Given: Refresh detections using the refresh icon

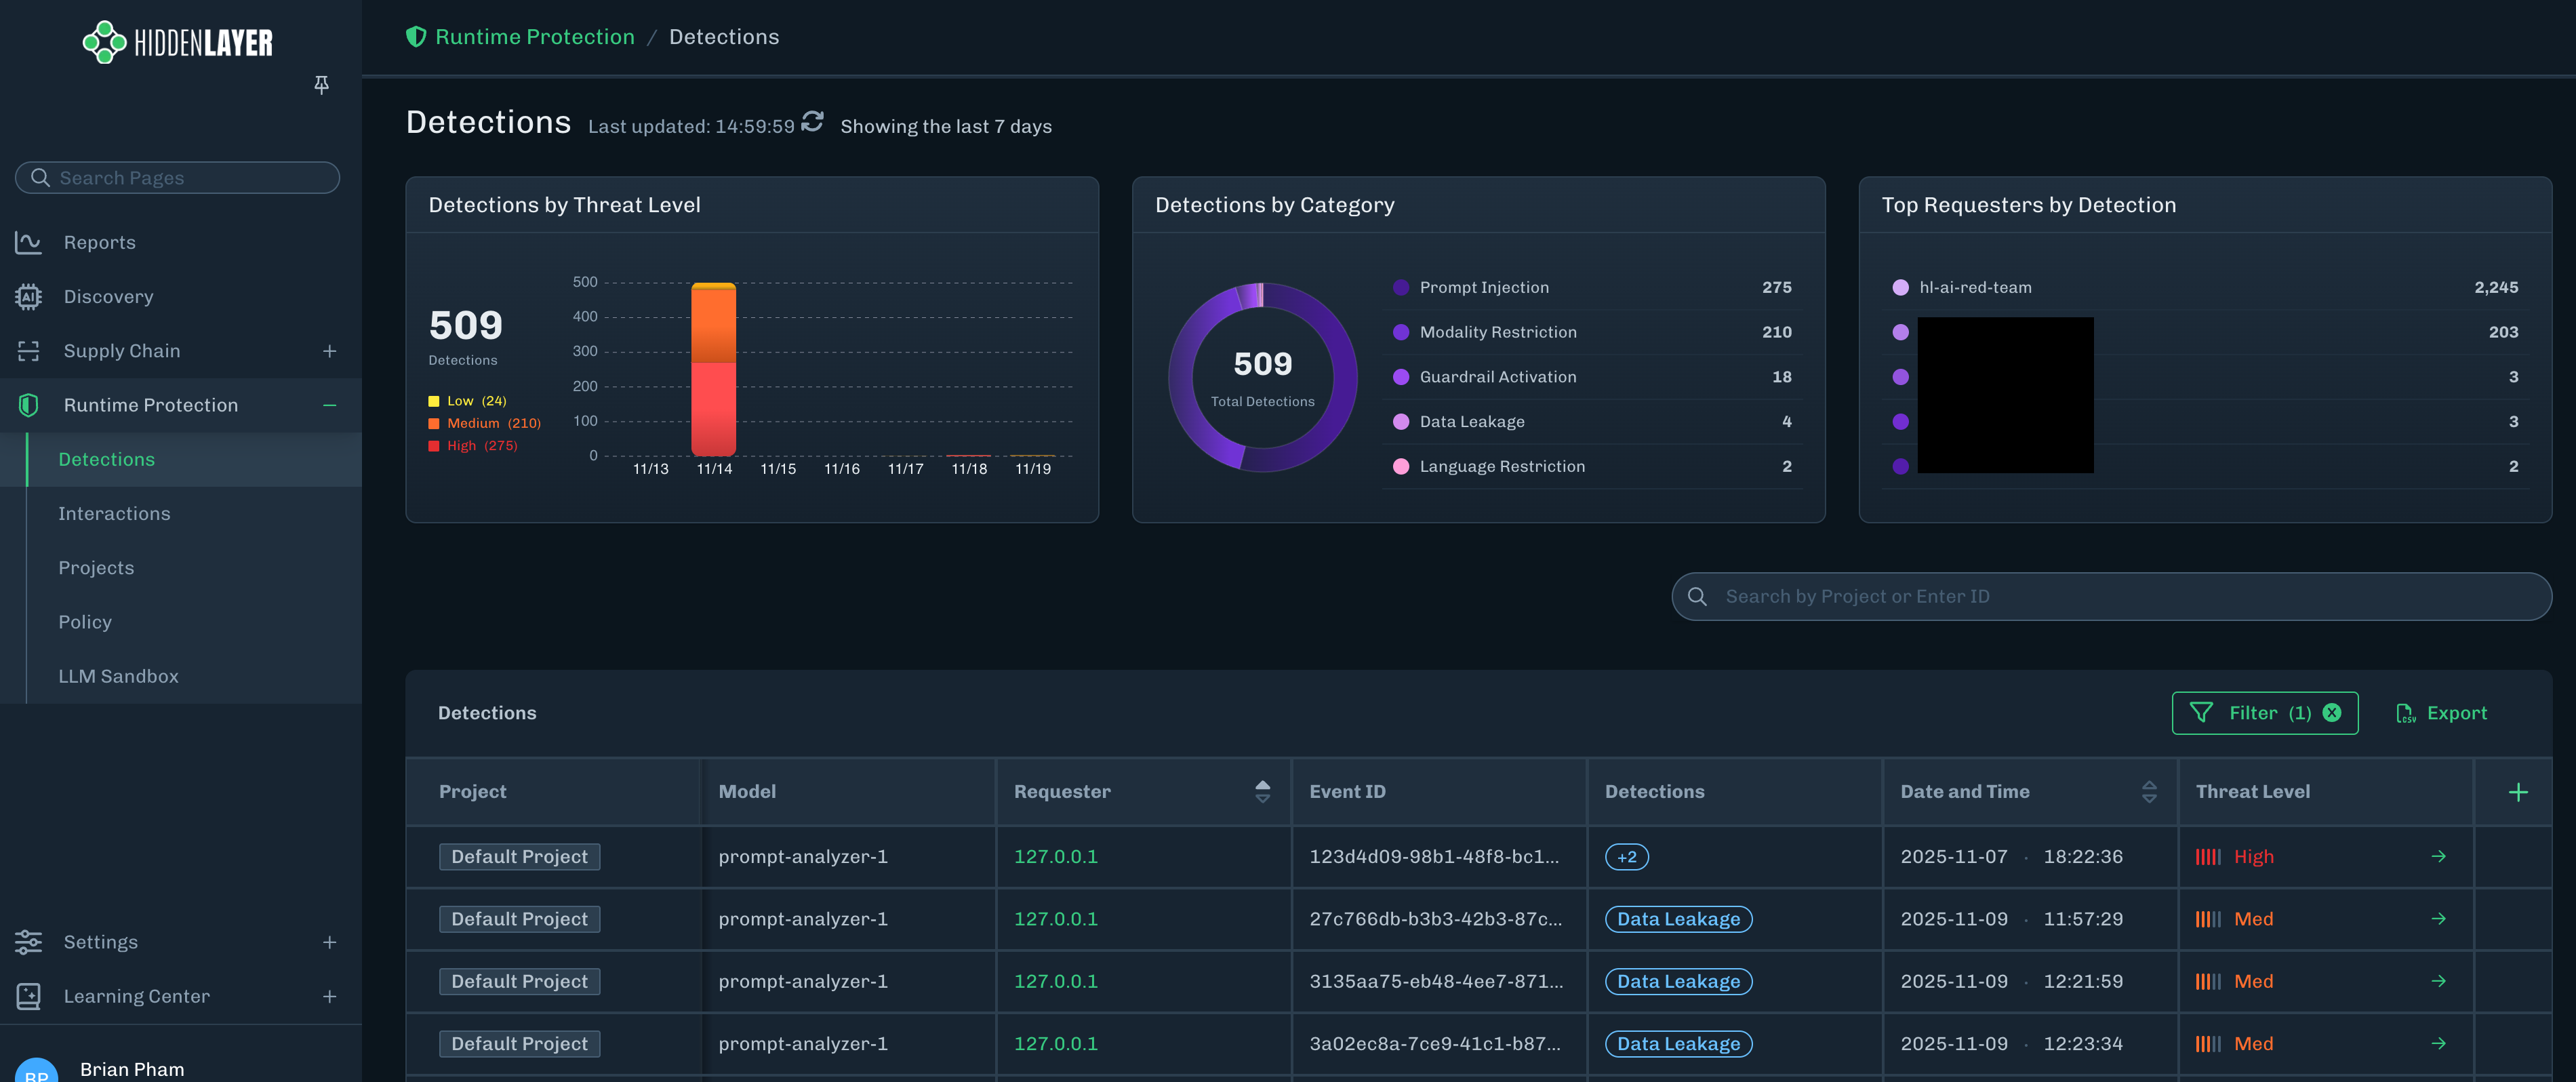Looking at the screenshot, I should click(812, 121).
